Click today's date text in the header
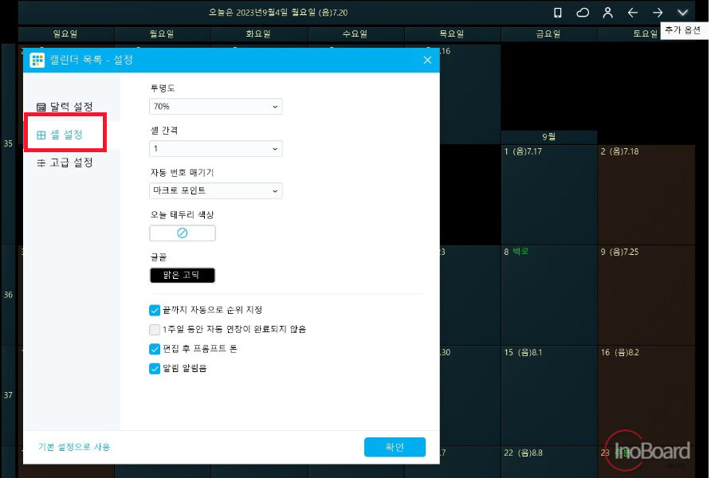Image resolution: width=711 pixels, height=478 pixels. (x=278, y=13)
